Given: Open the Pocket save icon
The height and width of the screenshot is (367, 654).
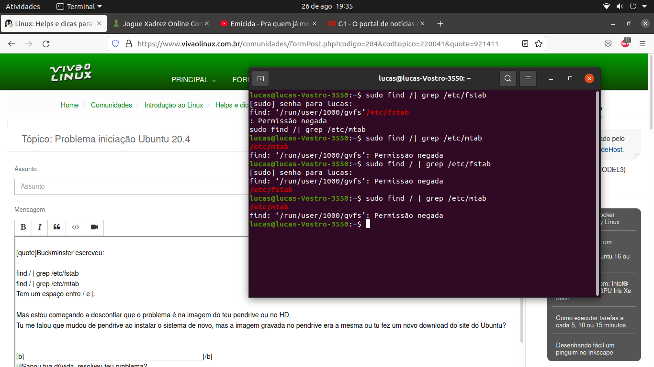Looking at the screenshot, I should click(608, 43).
